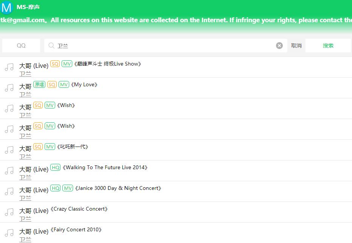Click the 卫兰 artist link under first song
The width and height of the screenshot is (352, 243).
25,73
